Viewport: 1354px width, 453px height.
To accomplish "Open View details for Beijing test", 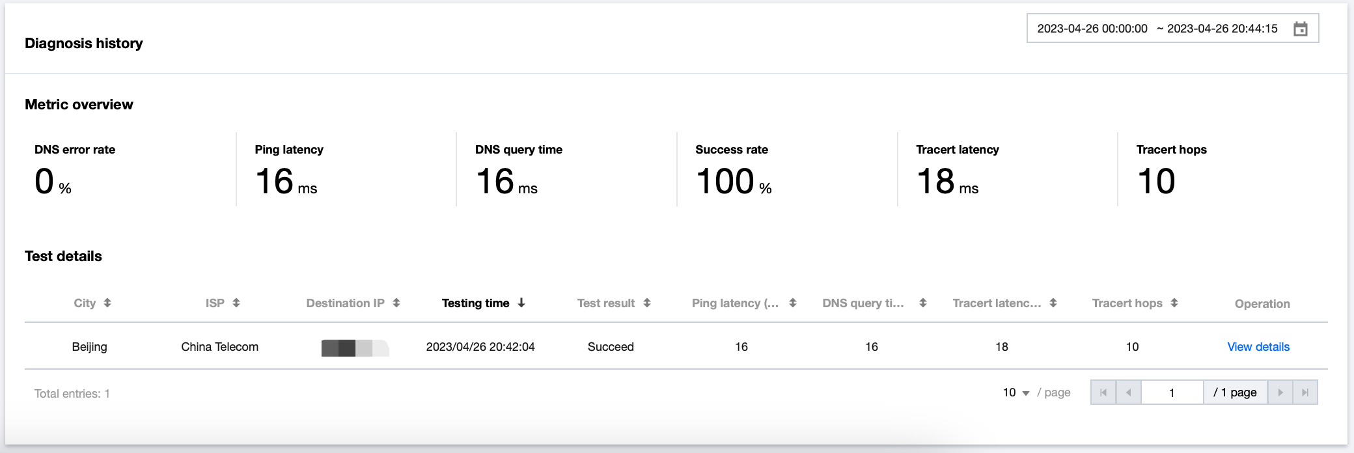I will point(1258,347).
